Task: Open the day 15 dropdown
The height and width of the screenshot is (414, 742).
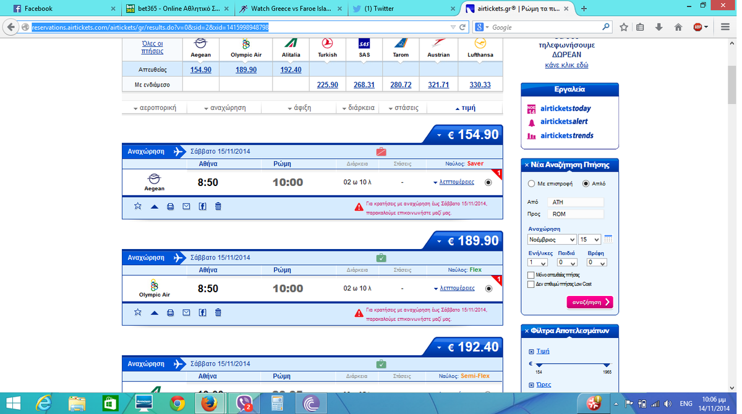Action: pos(590,239)
